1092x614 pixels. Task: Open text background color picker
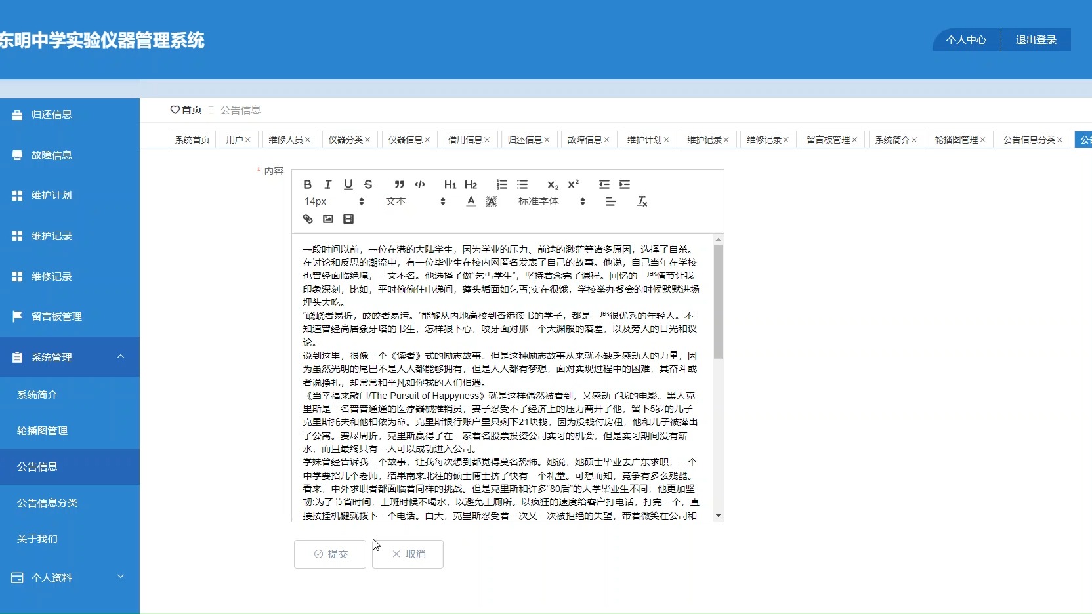(492, 201)
